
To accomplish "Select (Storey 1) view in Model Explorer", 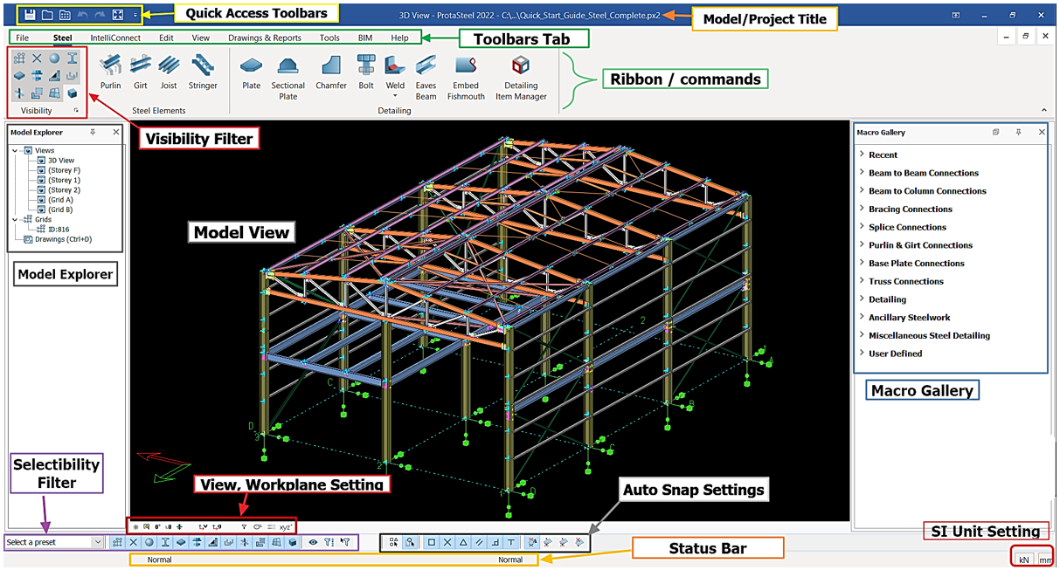I will pos(64,180).
